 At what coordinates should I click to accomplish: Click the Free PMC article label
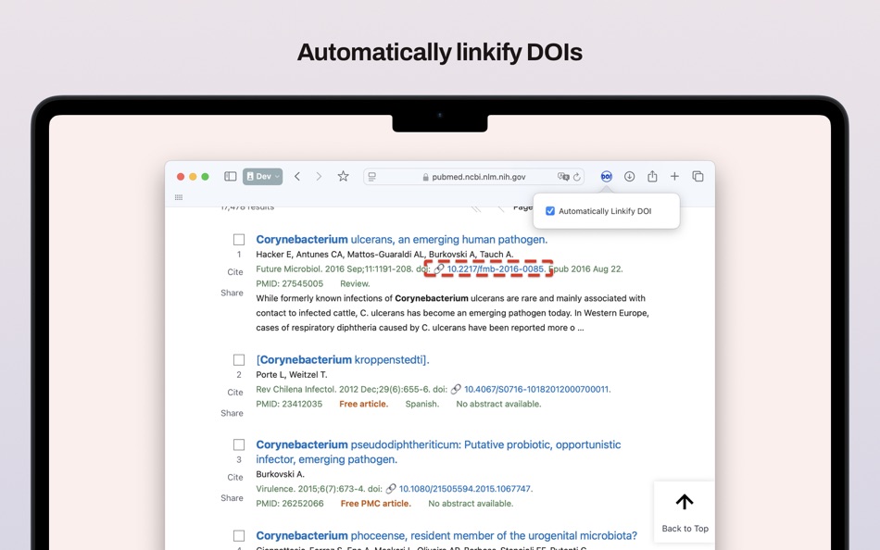pos(375,504)
